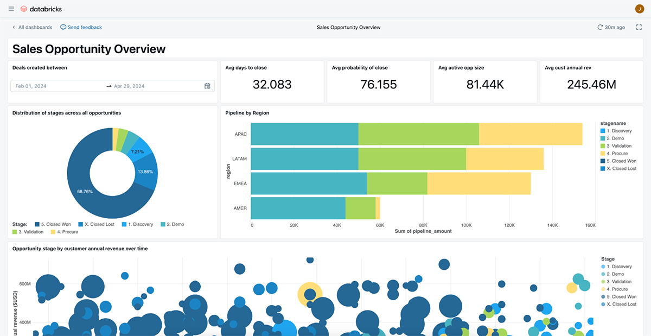Image resolution: width=651 pixels, height=336 pixels.
Task: Toggle 5. Closed Won in donut legend
Action: [55, 224]
